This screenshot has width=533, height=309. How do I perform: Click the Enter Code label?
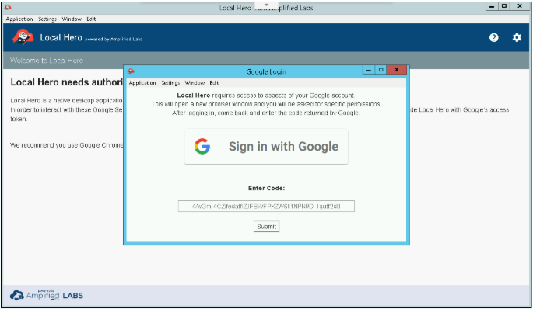(266, 188)
